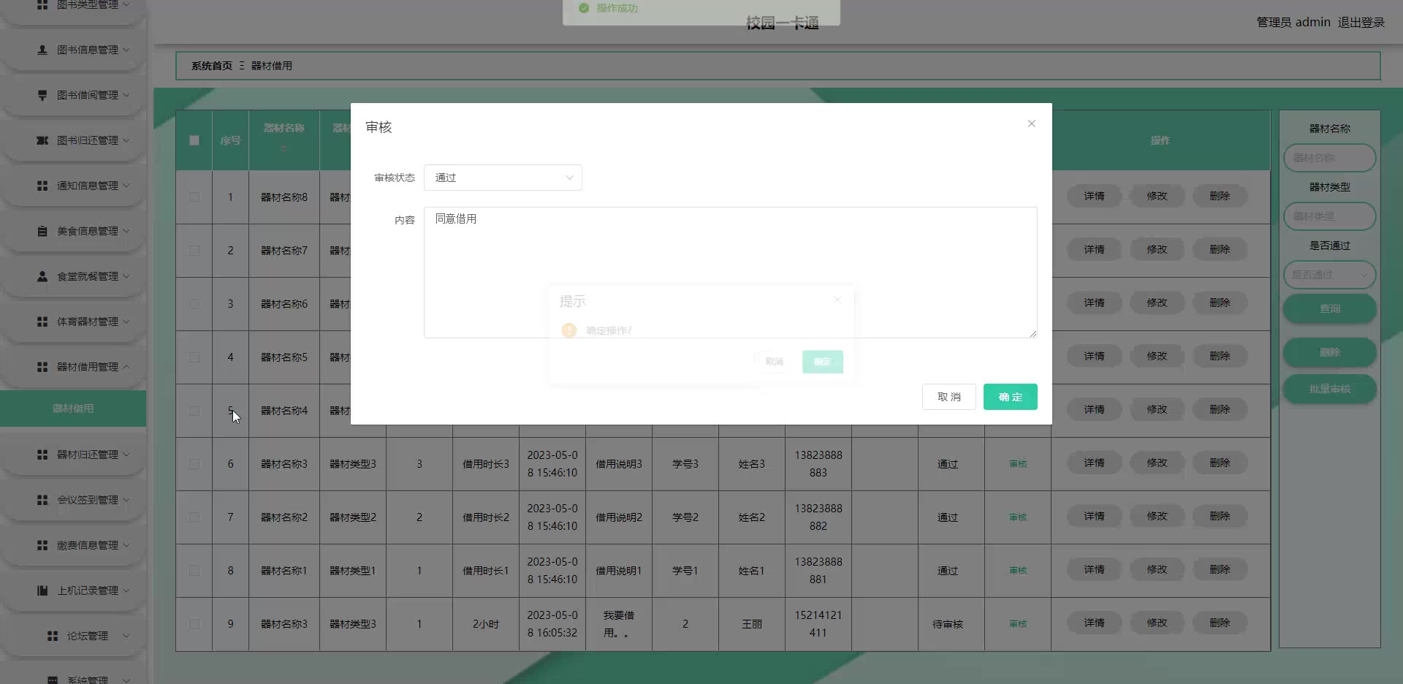Click the 查询 search button
1403x684 pixels.
click(1330, 308)
